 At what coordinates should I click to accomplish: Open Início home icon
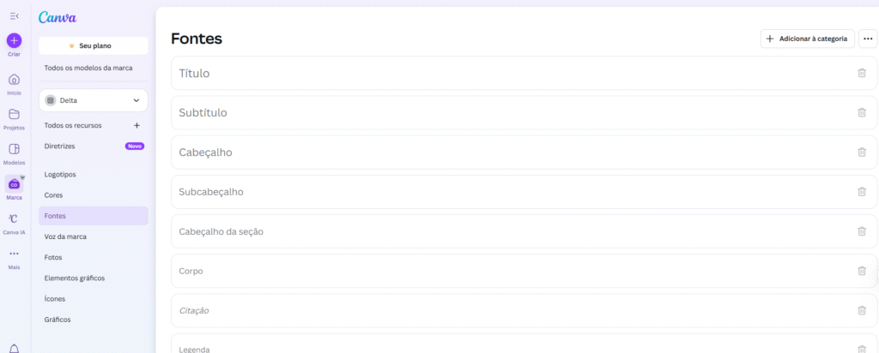[14, 80]
